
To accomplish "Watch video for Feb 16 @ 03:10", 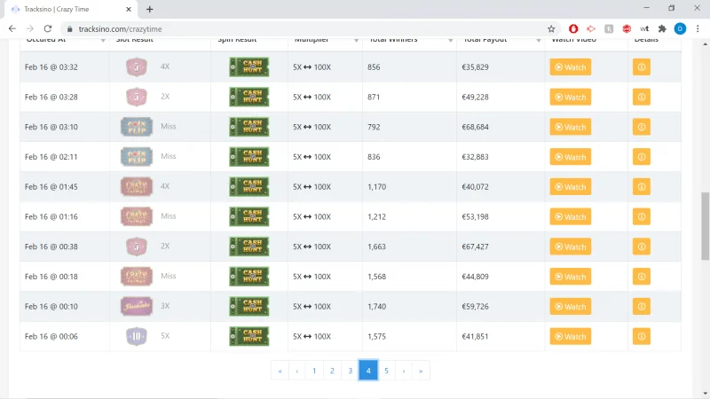I will coord(571,127).
